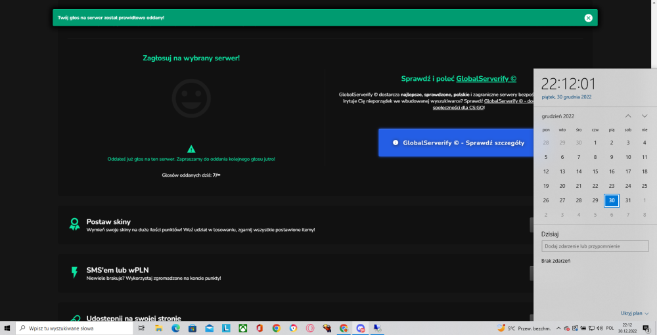Viewport: 657px width, 335px height.
Task: Follow the GlobalServerify © link in the heading
Action: click(486, 79)
